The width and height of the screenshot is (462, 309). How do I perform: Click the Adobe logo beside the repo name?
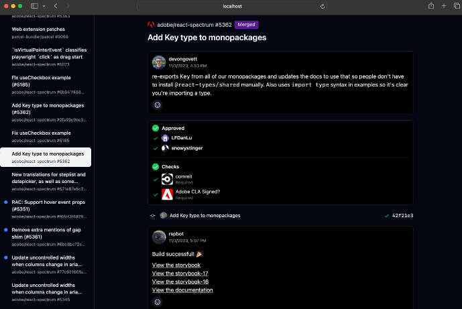tap(151, 25)
